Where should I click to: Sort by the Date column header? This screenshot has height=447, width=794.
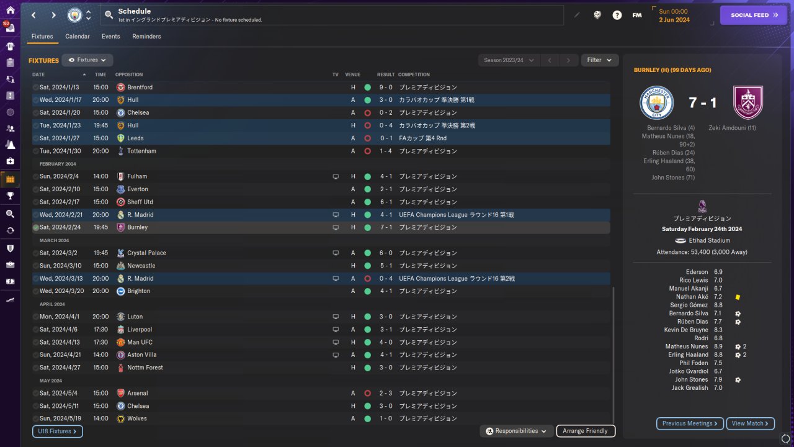[60, 74]
